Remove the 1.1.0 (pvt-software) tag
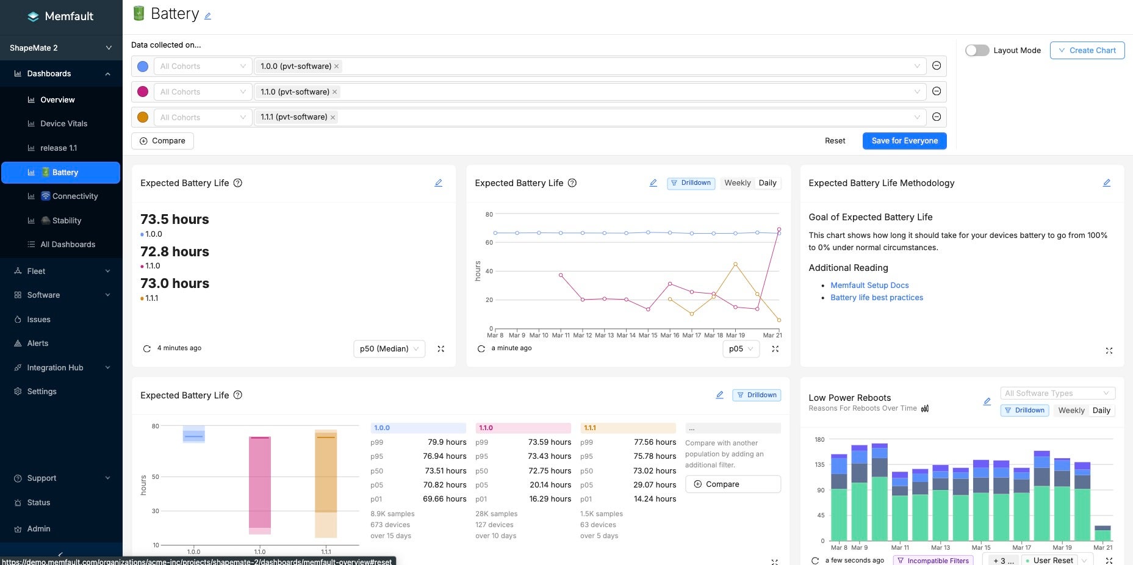1133x565 pixels. click(x=334, y=92)
